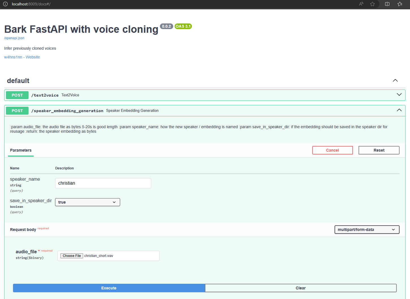This screenshot has height=299, width=410.
Task: Click the OAS 3.1 badge
Action: pos(183,26)
